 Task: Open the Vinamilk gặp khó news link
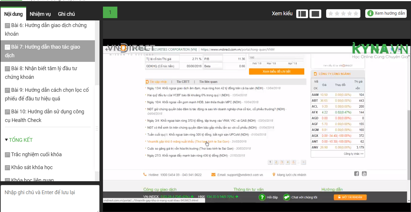(188, 142)
